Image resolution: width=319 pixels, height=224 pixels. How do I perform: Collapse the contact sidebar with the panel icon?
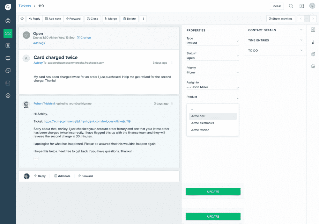(313, 30)
